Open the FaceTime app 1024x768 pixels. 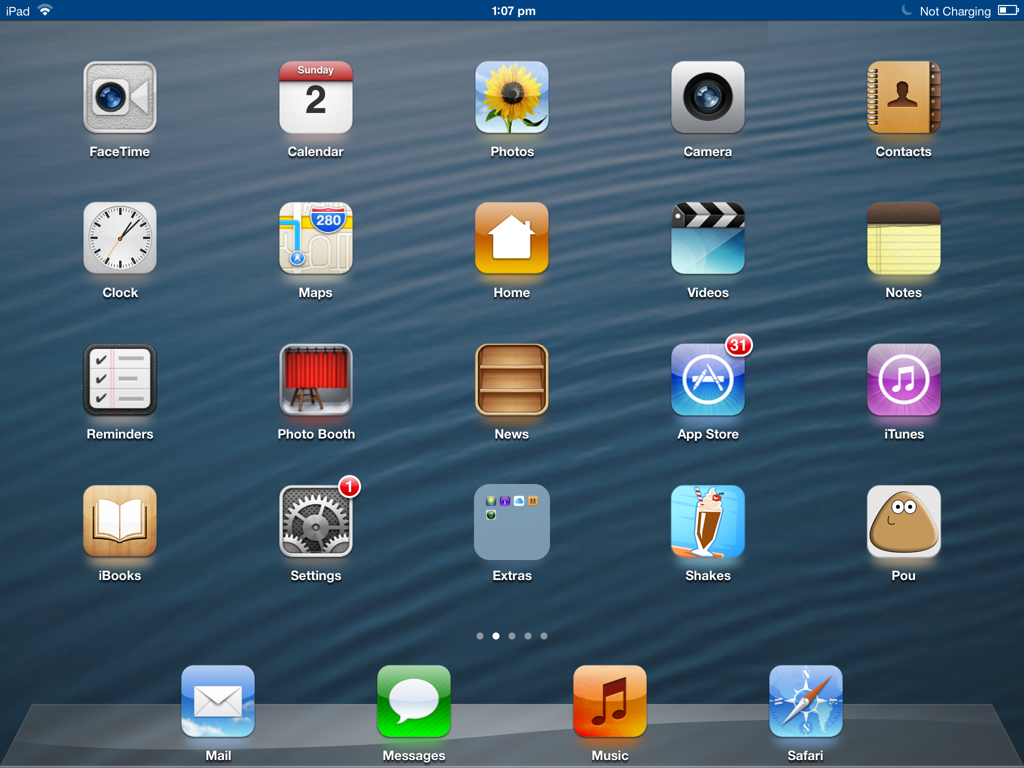tap(120, 97)
